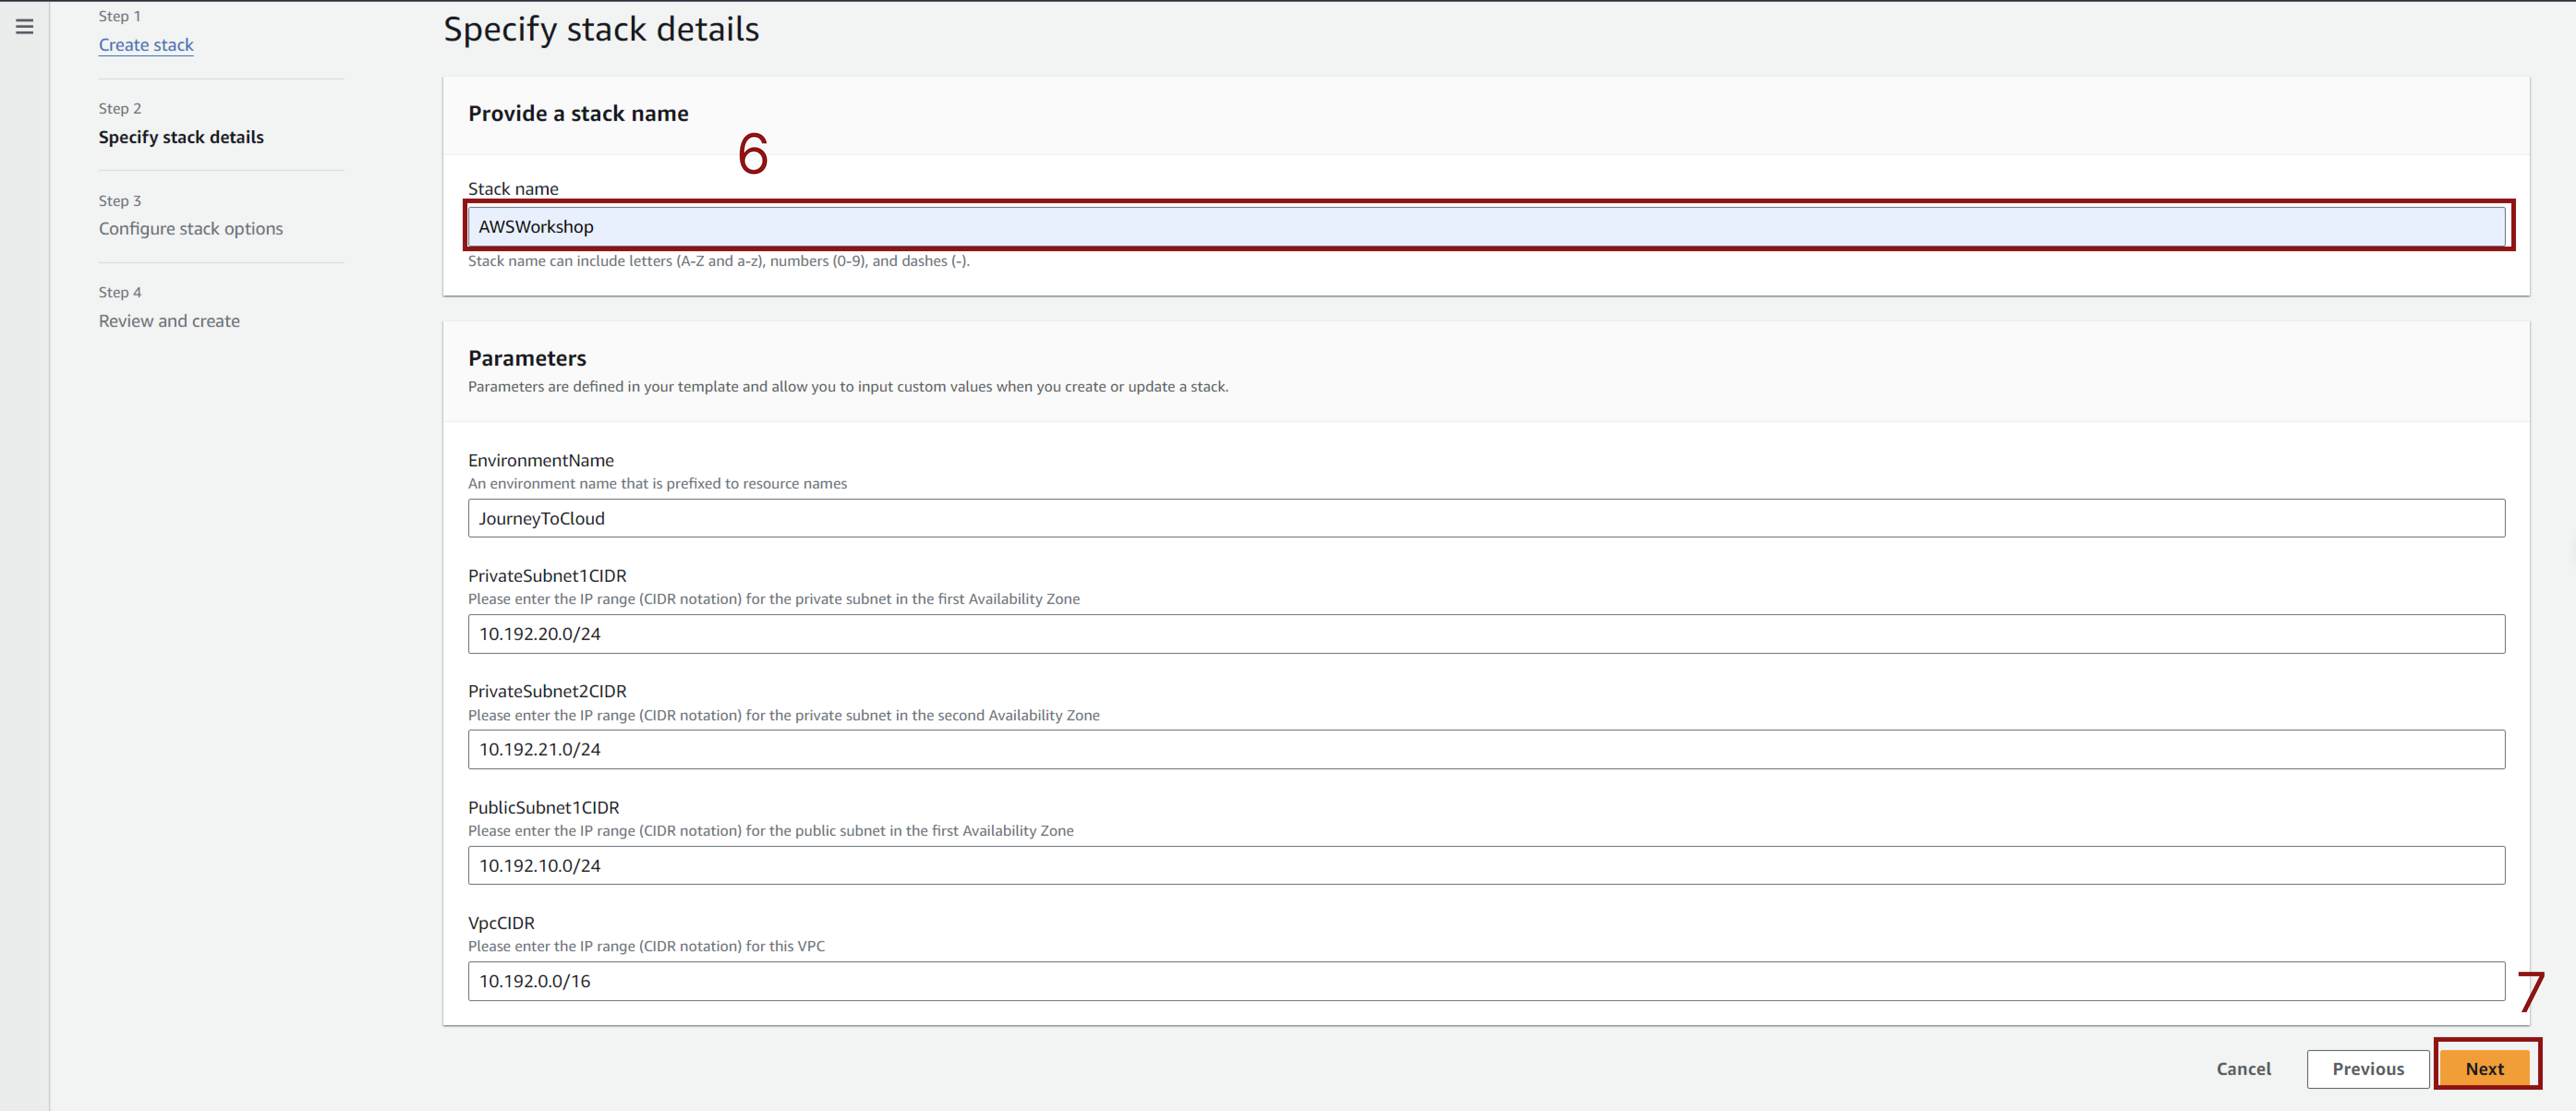Cancel the stack creation
This screenshot has width=2576, height=1111.
pos(2243,1069)
